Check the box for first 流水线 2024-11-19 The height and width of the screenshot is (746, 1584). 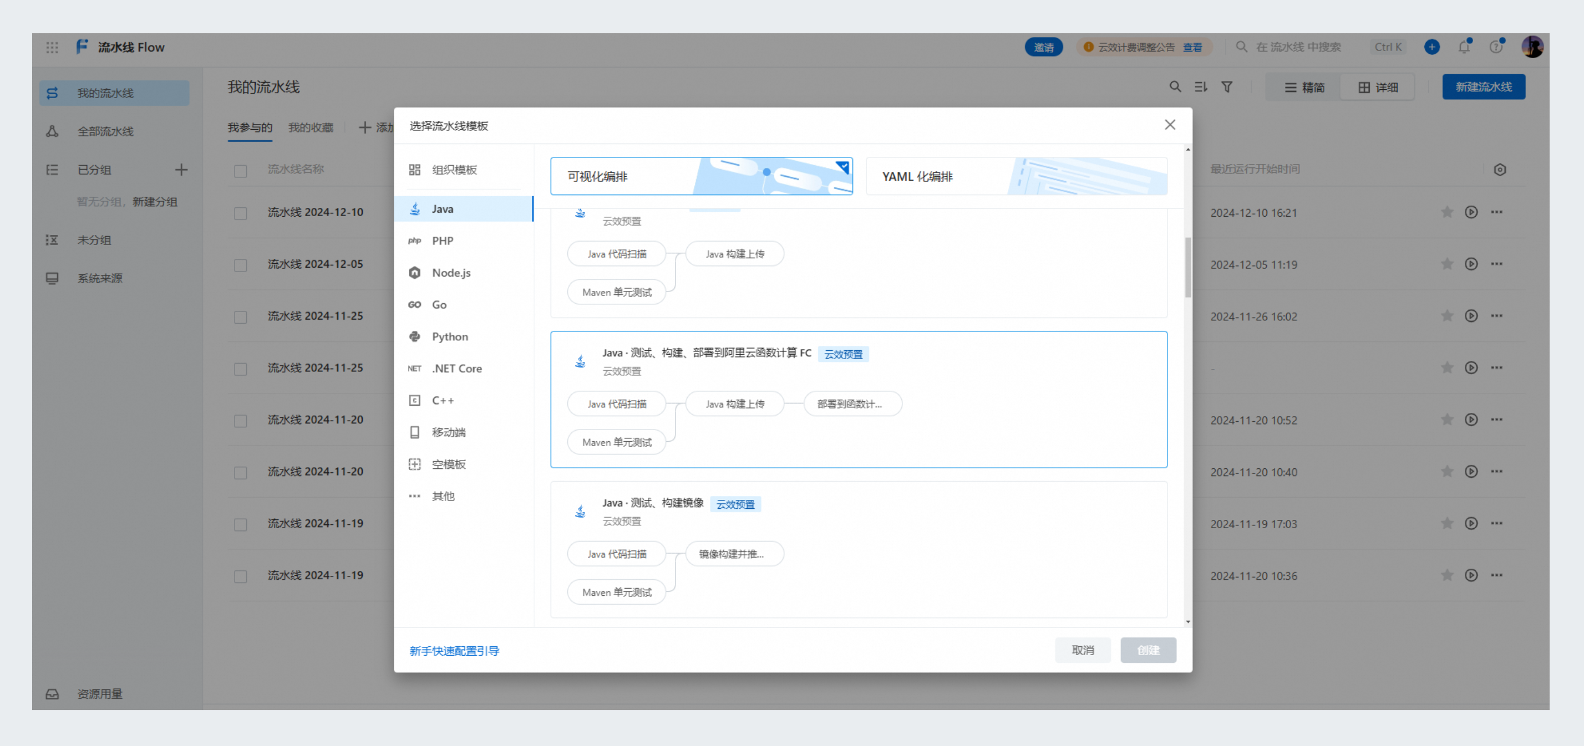[241, 524]
